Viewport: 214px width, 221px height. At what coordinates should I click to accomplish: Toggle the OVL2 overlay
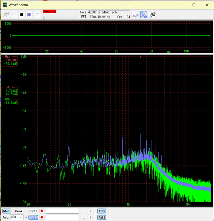(33, 217)
